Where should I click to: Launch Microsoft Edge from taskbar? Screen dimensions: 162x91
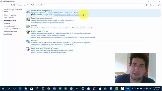[x=20, y=89]
